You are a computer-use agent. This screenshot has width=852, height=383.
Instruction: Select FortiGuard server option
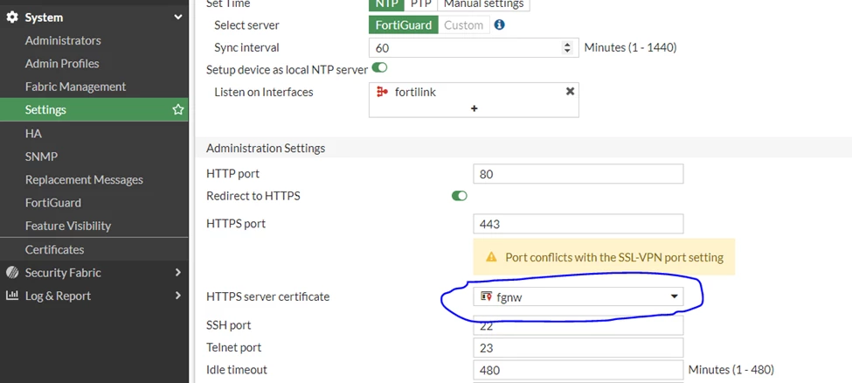(403, 25)
